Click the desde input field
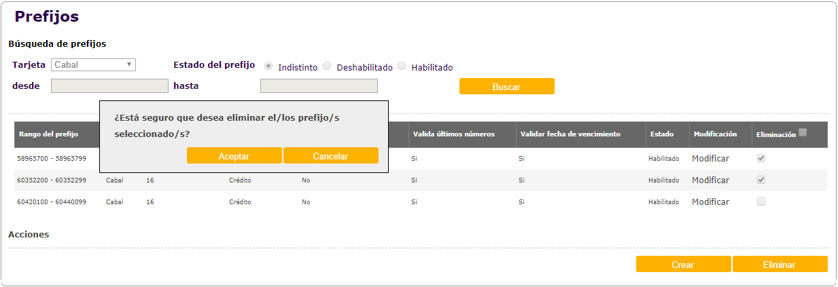 point(109,85)
